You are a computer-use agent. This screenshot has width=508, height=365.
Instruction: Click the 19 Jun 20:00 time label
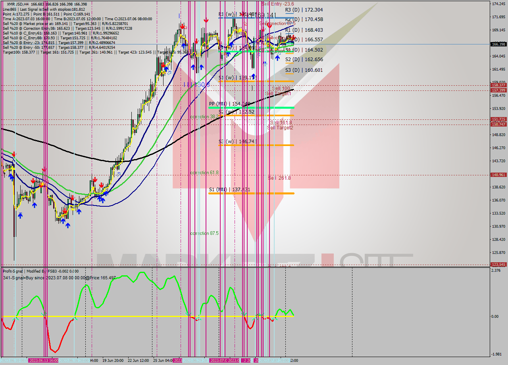pos(113,361)
